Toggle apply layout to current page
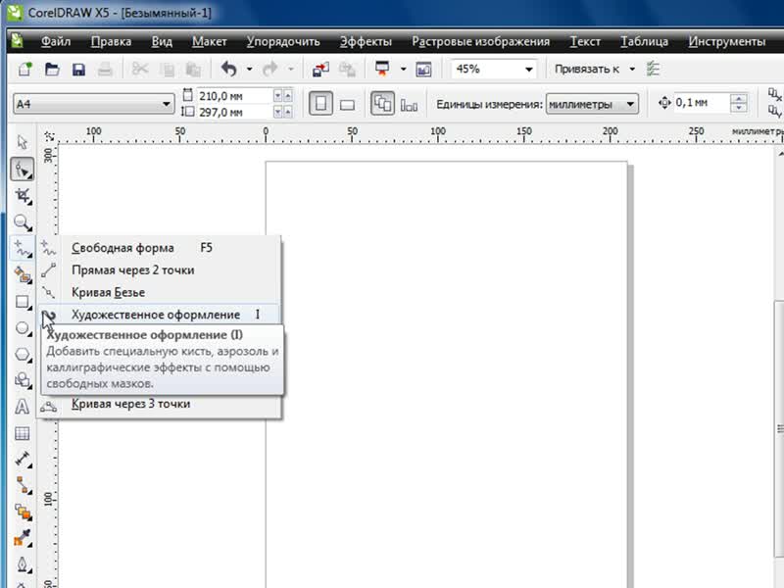 409,105
